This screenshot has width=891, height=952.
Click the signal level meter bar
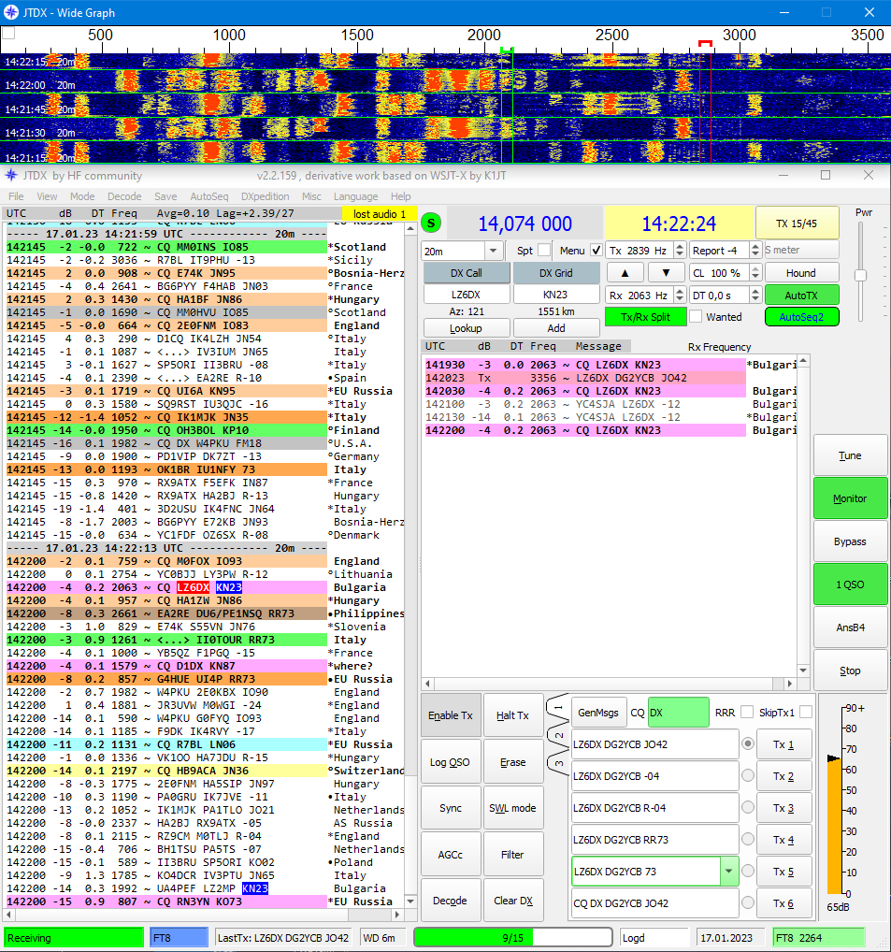pyautogui.click(x=835, y=824)
